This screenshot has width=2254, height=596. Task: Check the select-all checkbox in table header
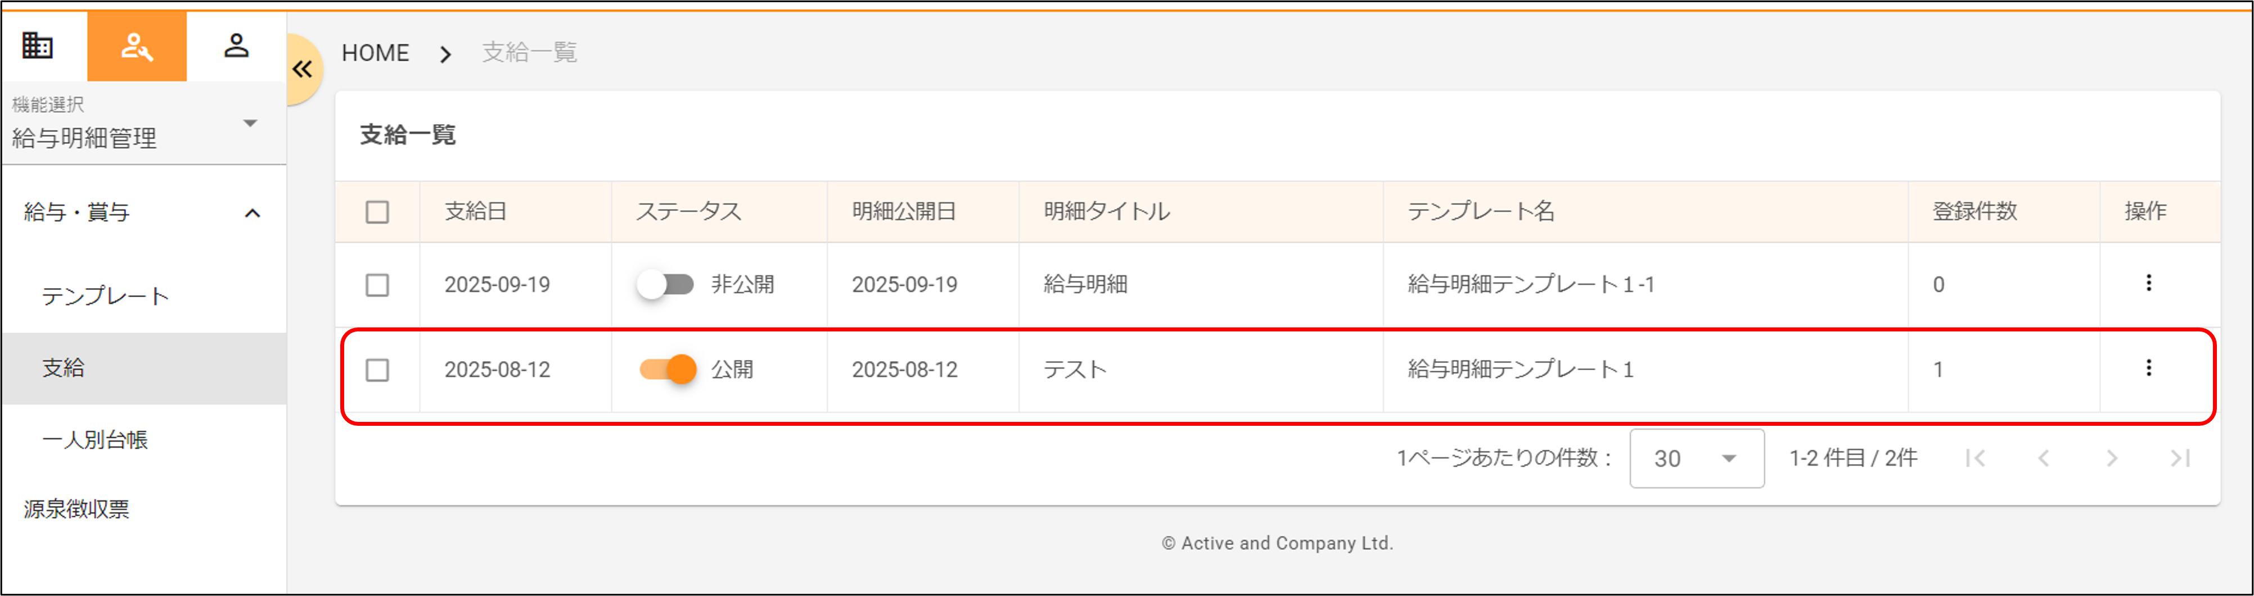point(377,211)
